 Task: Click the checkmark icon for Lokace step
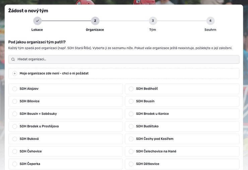[37, 21]
